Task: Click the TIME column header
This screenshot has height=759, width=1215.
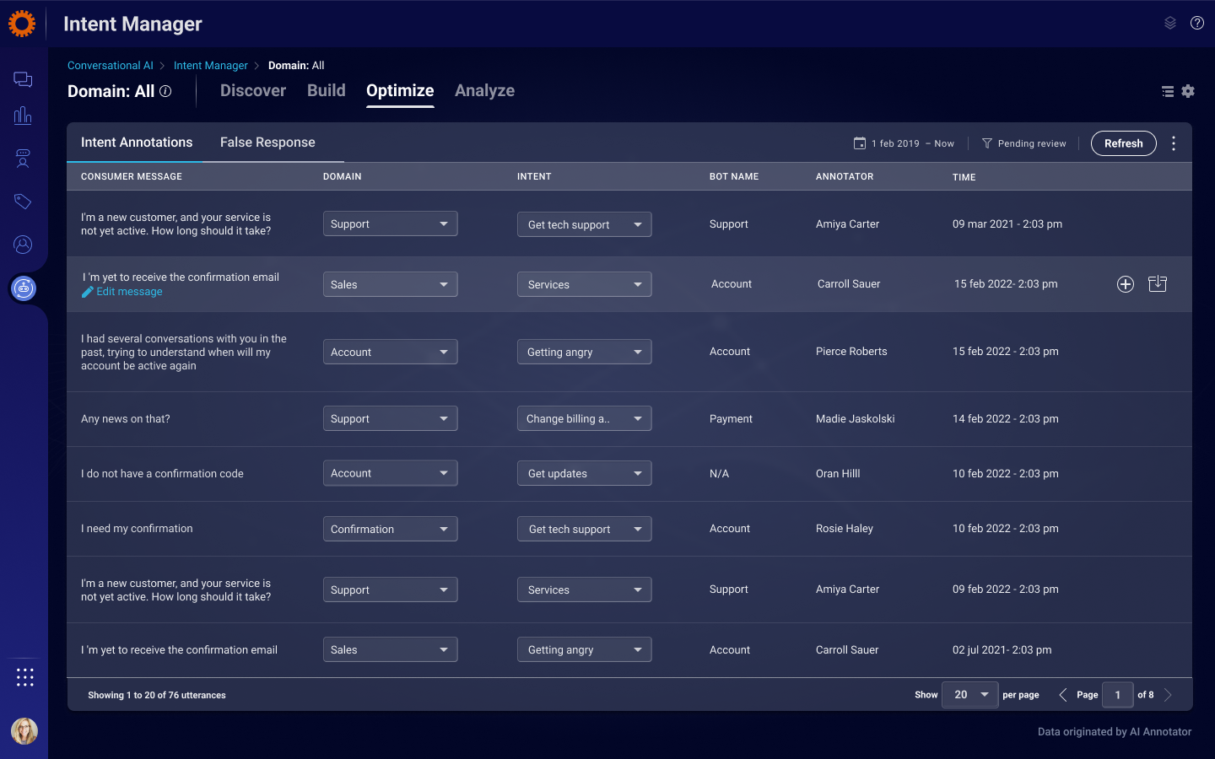Action: (964, 177)
